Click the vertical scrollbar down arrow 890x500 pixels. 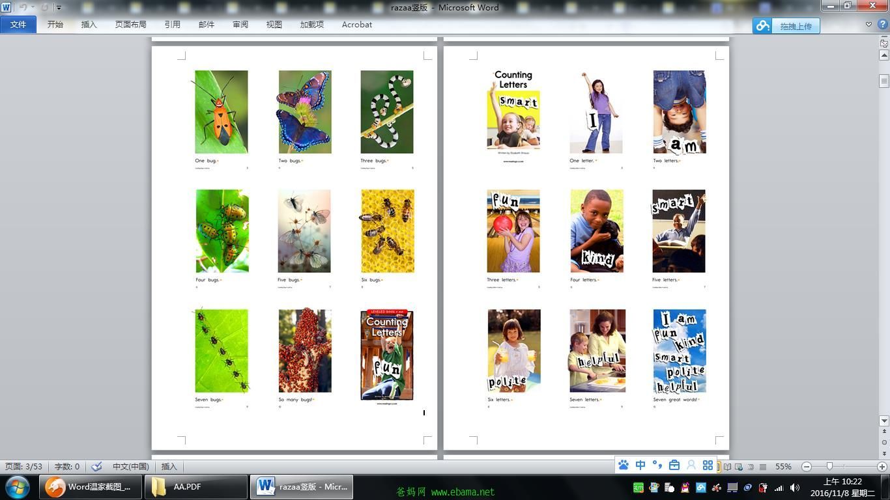pos(884,421)
